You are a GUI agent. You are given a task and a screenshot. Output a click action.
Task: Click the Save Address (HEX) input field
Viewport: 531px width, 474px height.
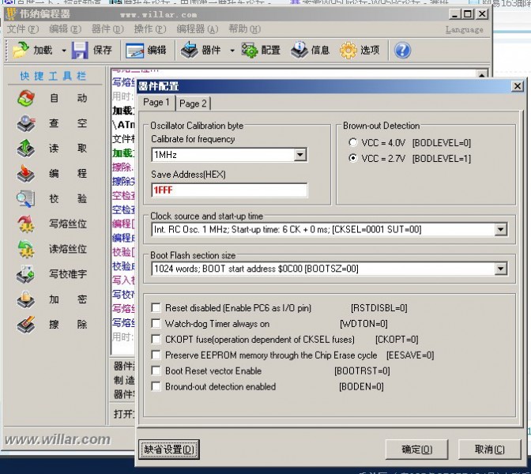pyautogui.click(x=228, y=190)
